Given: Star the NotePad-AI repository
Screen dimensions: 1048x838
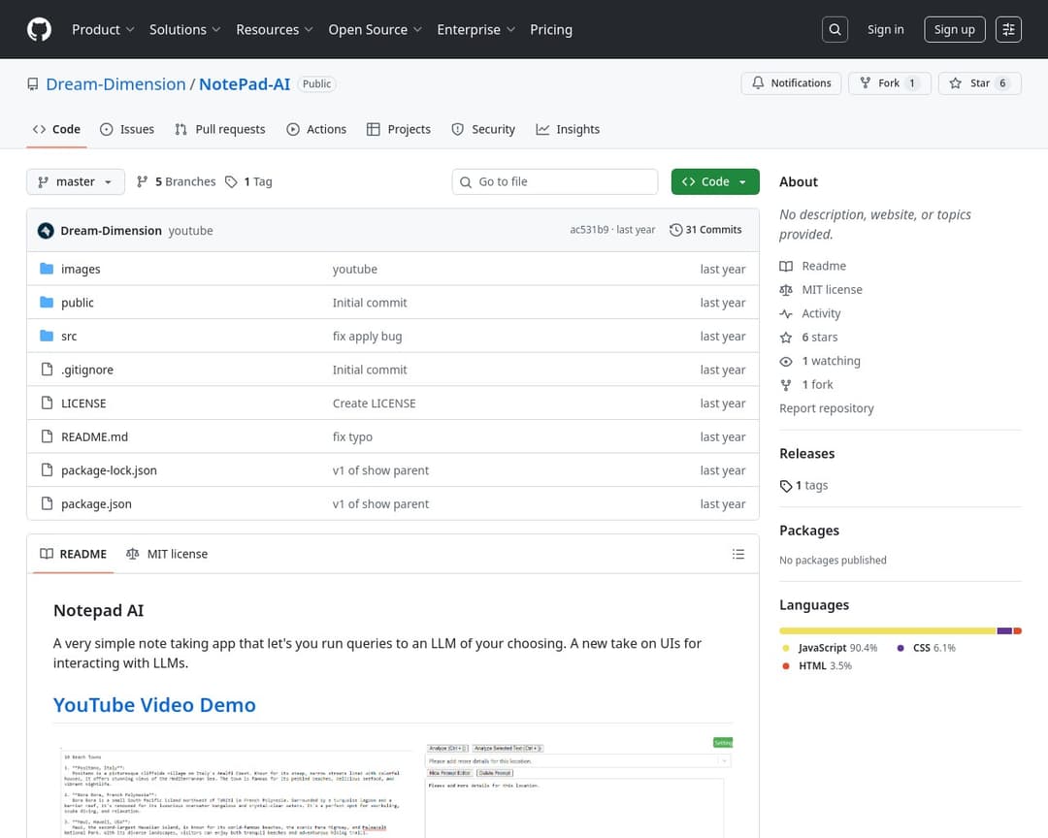Looking at the screenshot, I should pos(979,83).
